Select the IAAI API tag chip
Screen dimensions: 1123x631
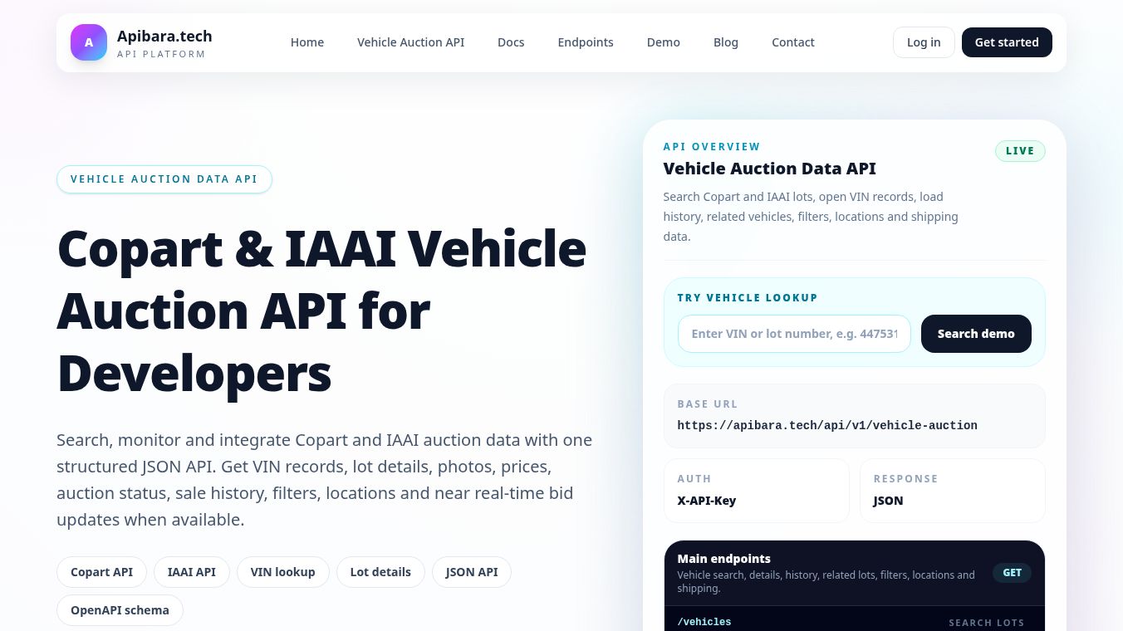(192, 572)
